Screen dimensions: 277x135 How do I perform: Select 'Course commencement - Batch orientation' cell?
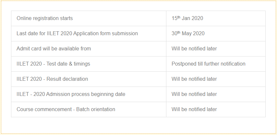tap(66, 109)
